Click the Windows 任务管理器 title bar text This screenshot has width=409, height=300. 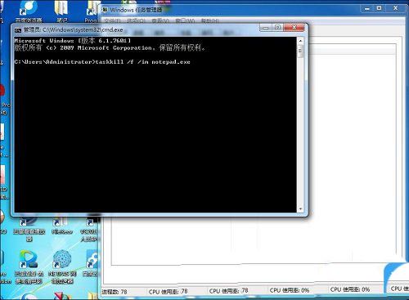tap(136, 10)
